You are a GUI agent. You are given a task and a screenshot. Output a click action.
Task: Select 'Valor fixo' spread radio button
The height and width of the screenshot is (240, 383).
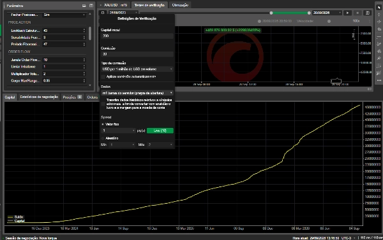[x=103, y=124]
